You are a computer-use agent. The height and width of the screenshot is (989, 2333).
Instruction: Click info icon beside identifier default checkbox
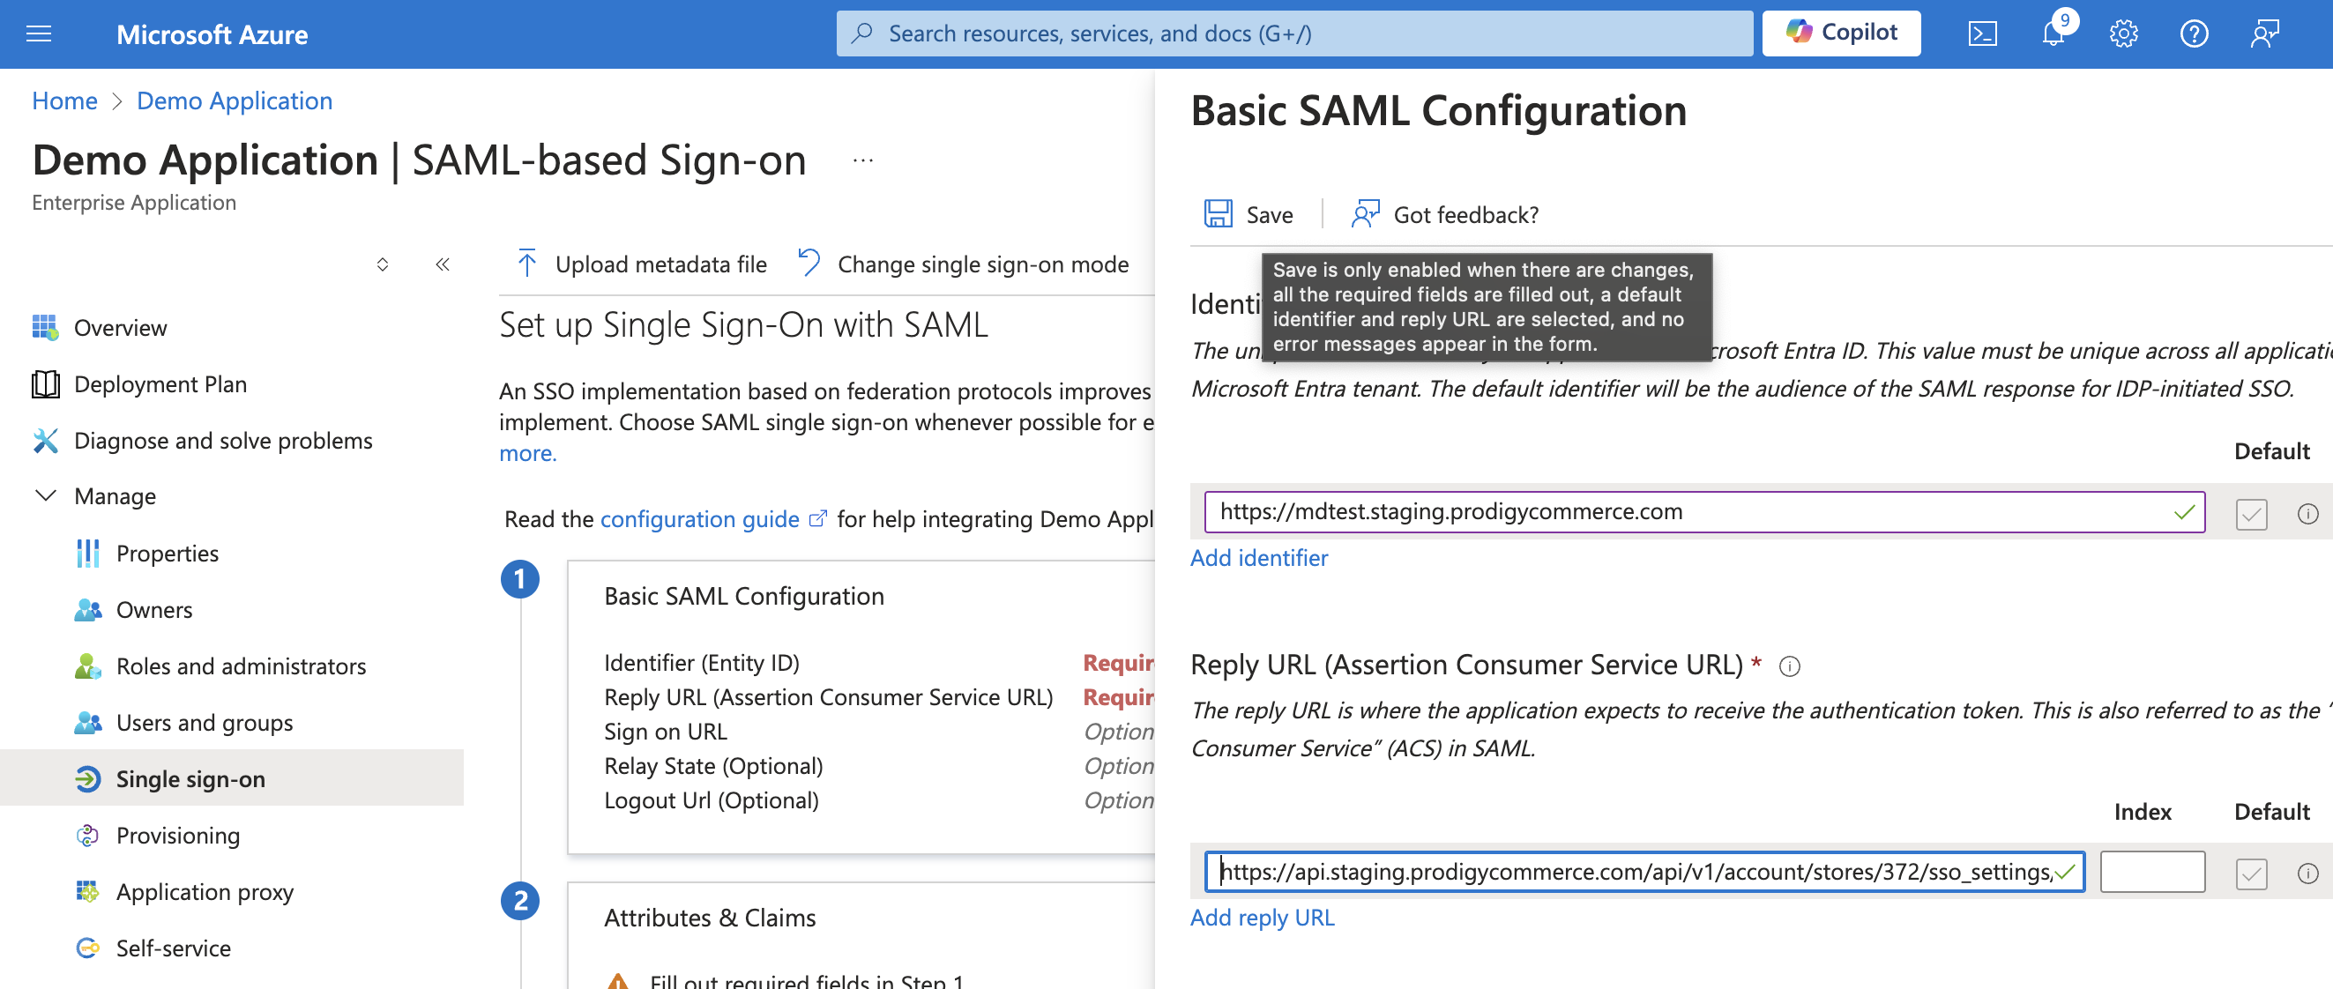2307,515
